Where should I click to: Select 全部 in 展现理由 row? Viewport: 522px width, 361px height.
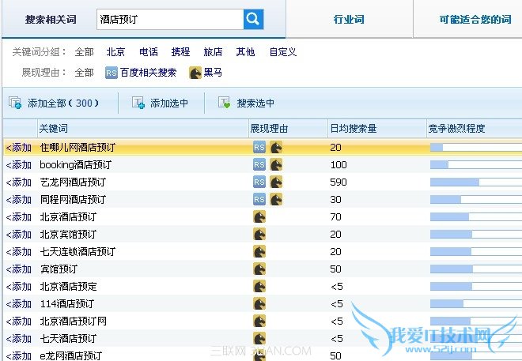84,73
